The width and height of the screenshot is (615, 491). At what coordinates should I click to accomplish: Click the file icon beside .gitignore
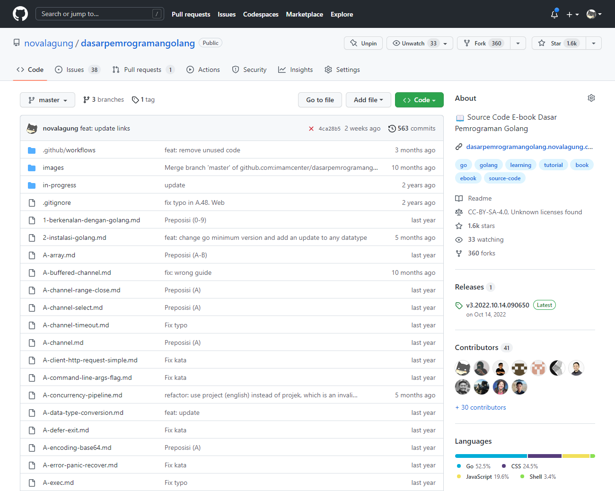tap(32, 203)
